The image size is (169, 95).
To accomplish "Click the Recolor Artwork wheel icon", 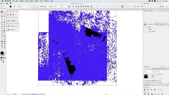I will (69, 6).
